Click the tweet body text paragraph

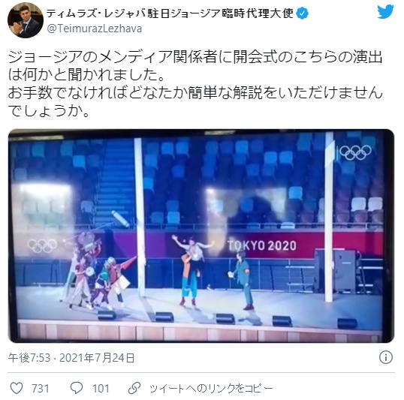tap(195, 84)
